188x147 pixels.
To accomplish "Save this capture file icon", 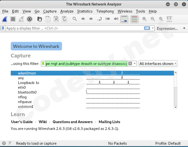I will coord(48,19).
